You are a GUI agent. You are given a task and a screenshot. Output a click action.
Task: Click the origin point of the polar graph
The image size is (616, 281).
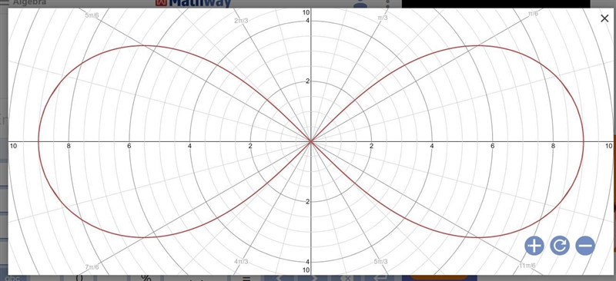311,141
